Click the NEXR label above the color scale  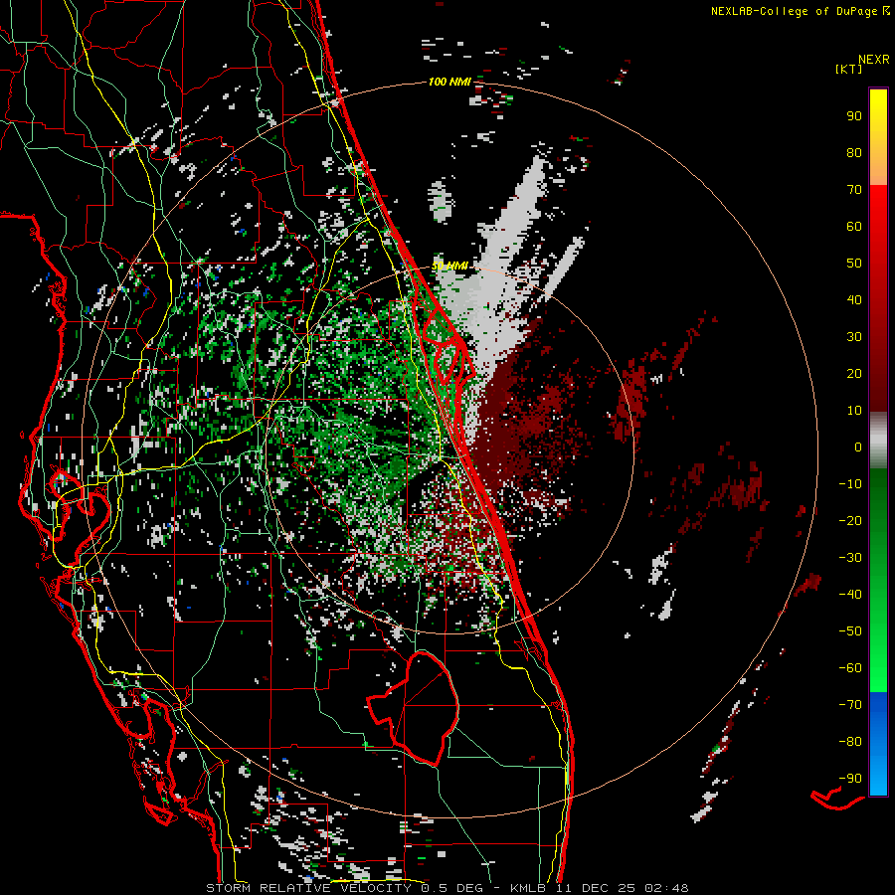(873, 60)
